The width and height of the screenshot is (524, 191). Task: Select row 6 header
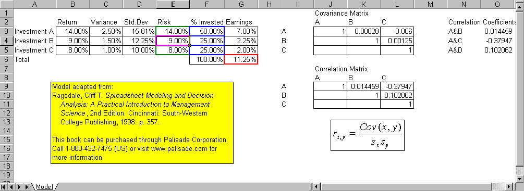(x=7, y=59)
